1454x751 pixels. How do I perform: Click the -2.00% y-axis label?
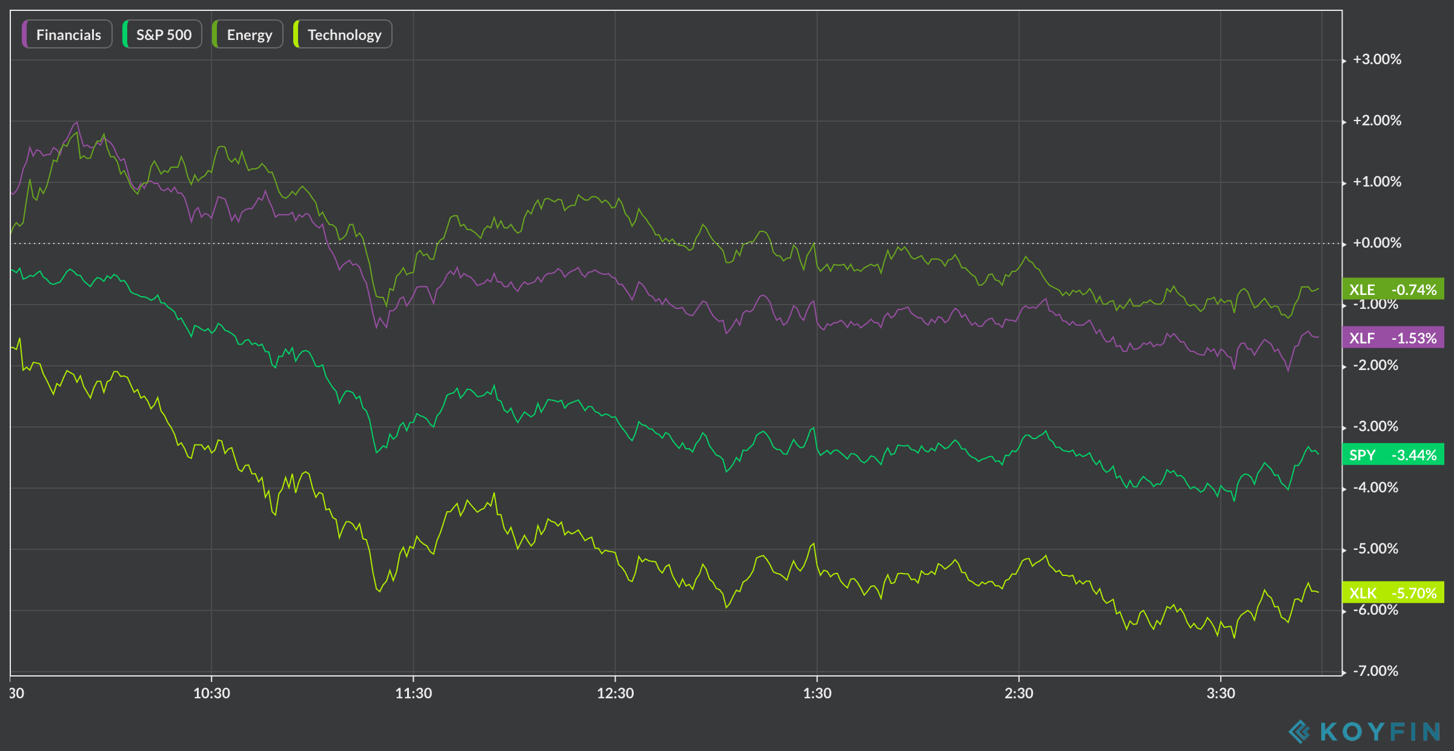(1375, 365)
